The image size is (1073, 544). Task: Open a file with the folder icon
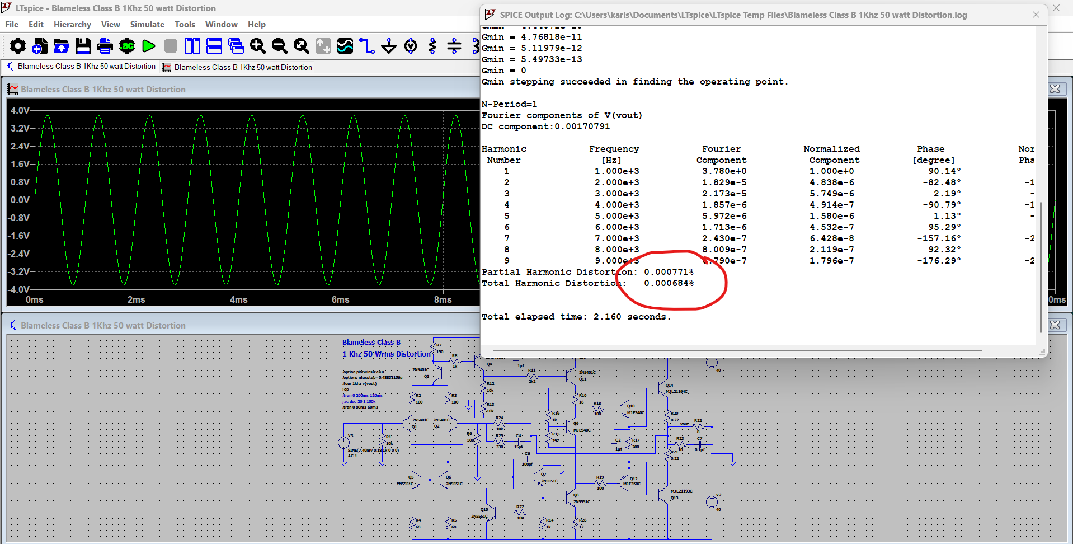pyautogui.click(x=62, y=46)
